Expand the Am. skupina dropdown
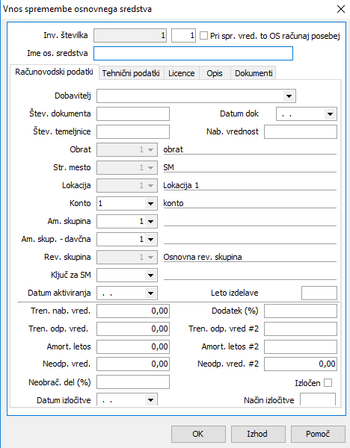350x448 pixels. (150, 222)
